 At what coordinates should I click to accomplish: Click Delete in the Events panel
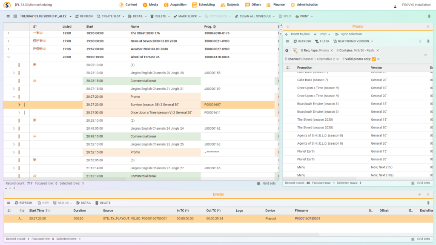pyautogui.click(x=103, y=203)
